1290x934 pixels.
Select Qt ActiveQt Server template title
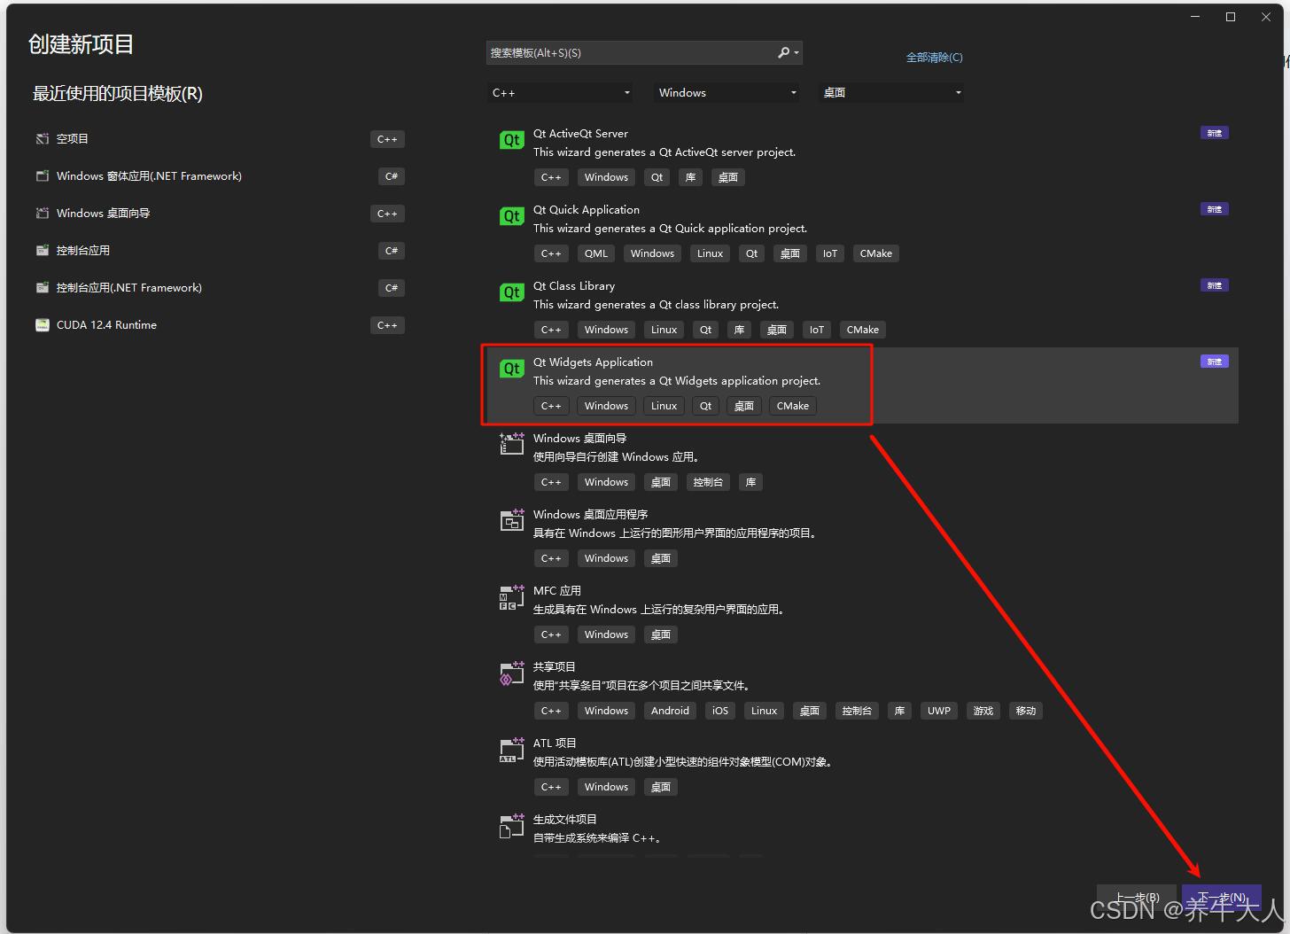[x=580, y=134]
